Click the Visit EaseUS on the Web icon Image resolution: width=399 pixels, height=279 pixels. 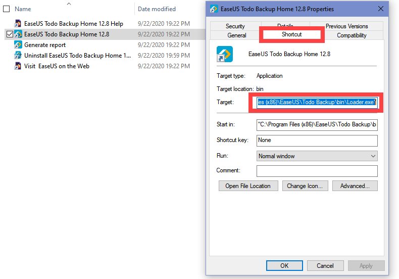(x=18, y=66)
